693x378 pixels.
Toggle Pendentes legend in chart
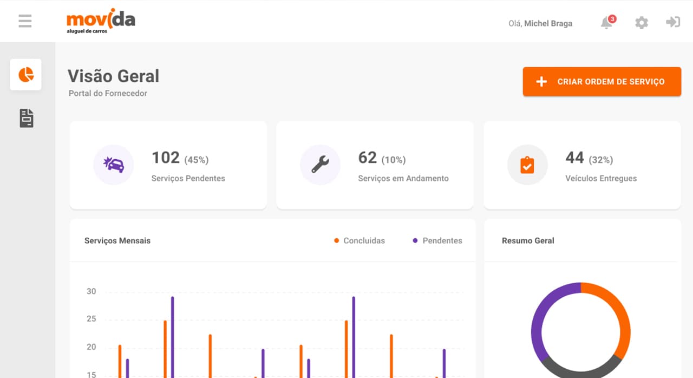tap(437, 240)
